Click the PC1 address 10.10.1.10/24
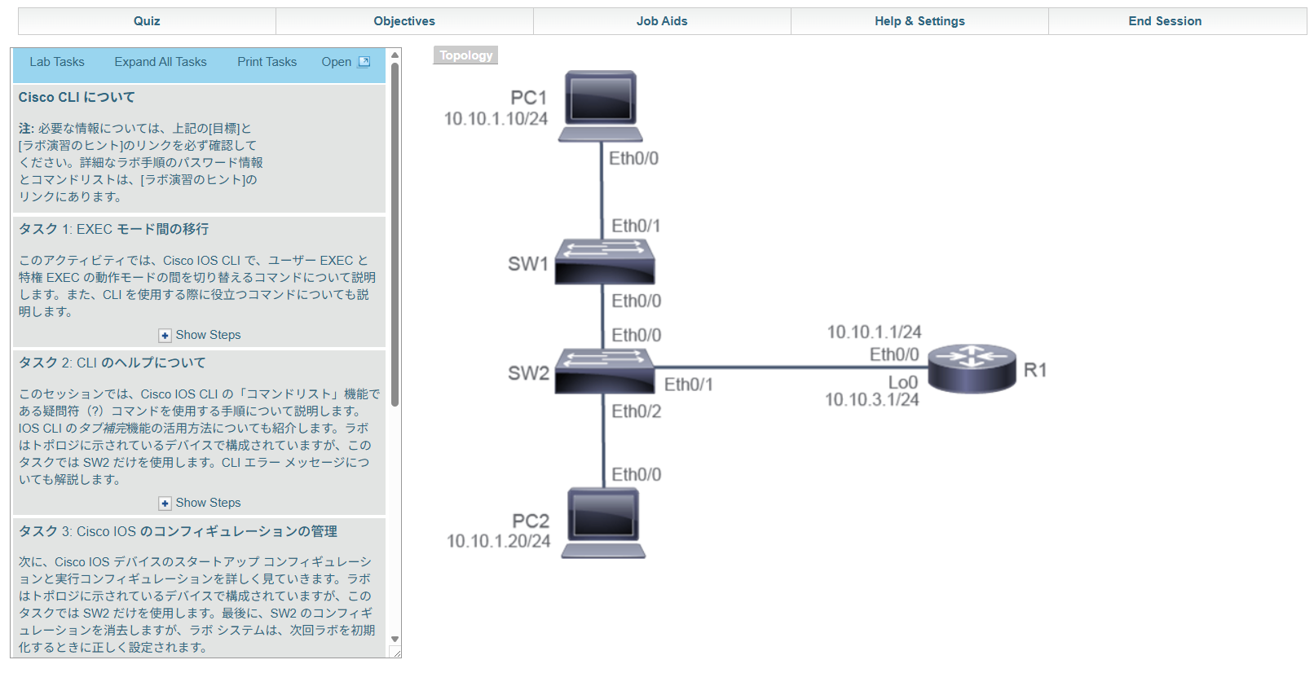This screenshot has height=673, width=1314. [496, 119]
